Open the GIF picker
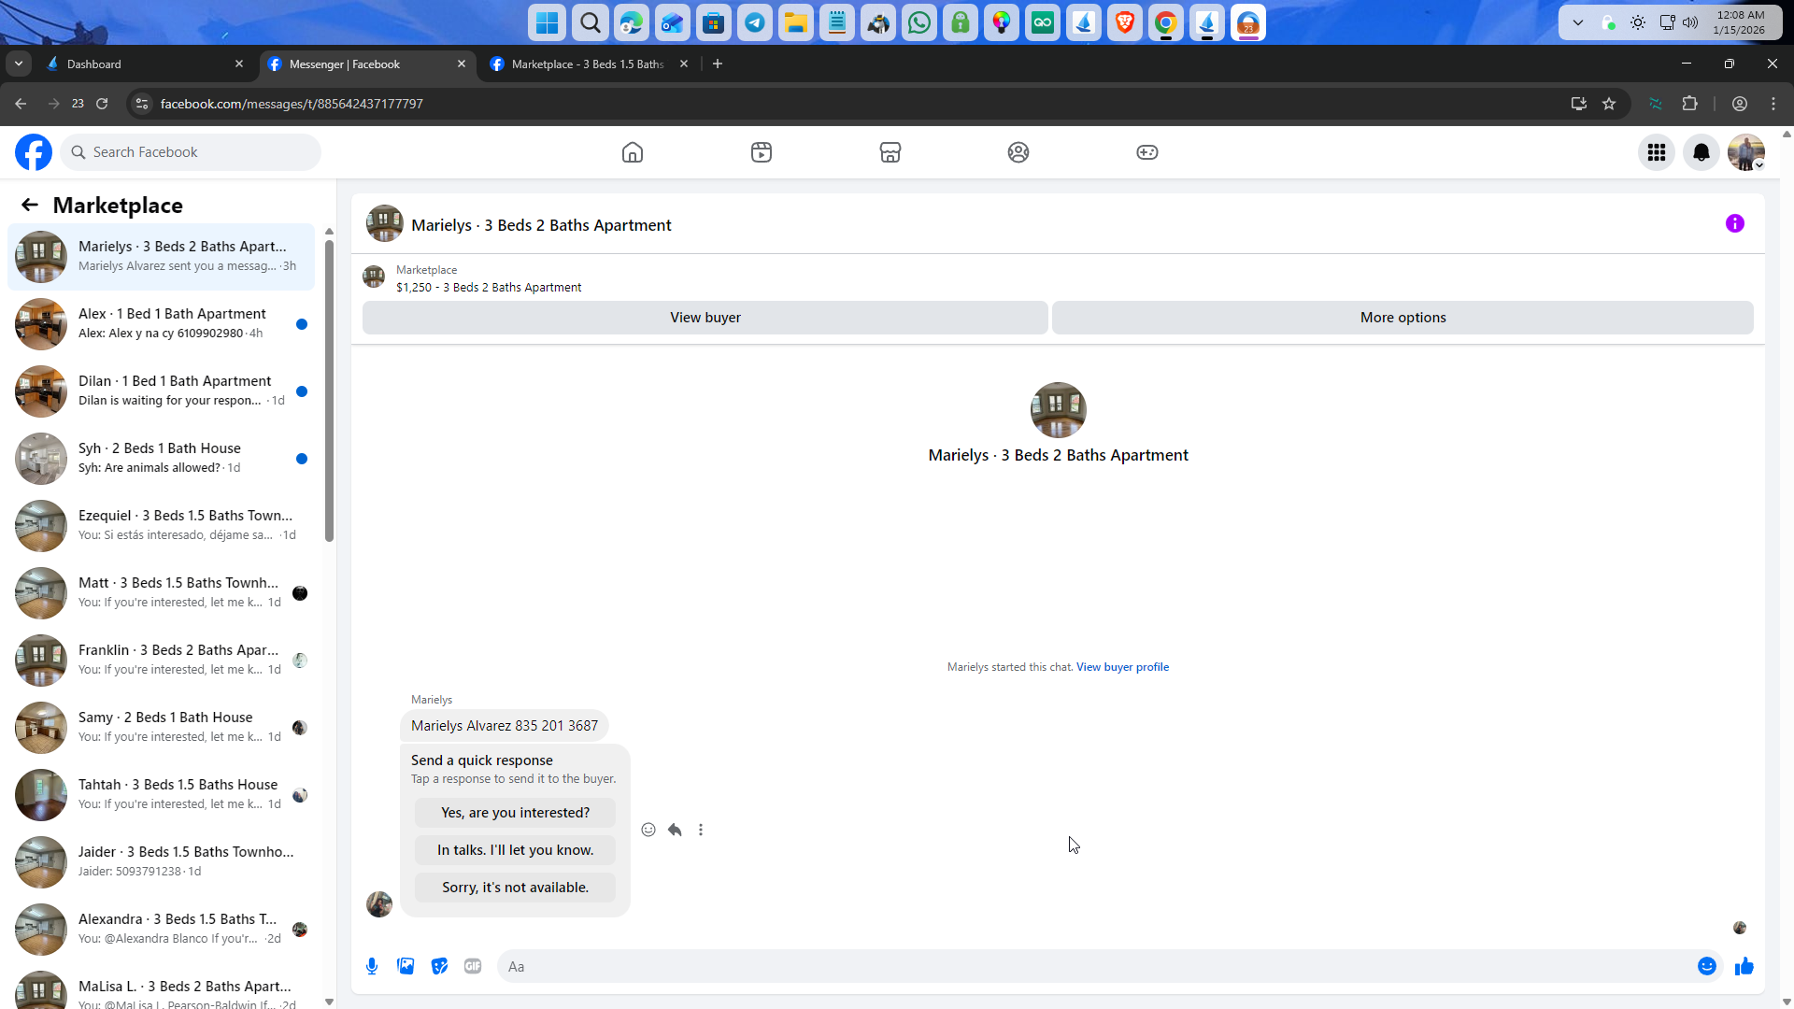The width and height of the screenshot is (1794, 1009). [473, 966]
